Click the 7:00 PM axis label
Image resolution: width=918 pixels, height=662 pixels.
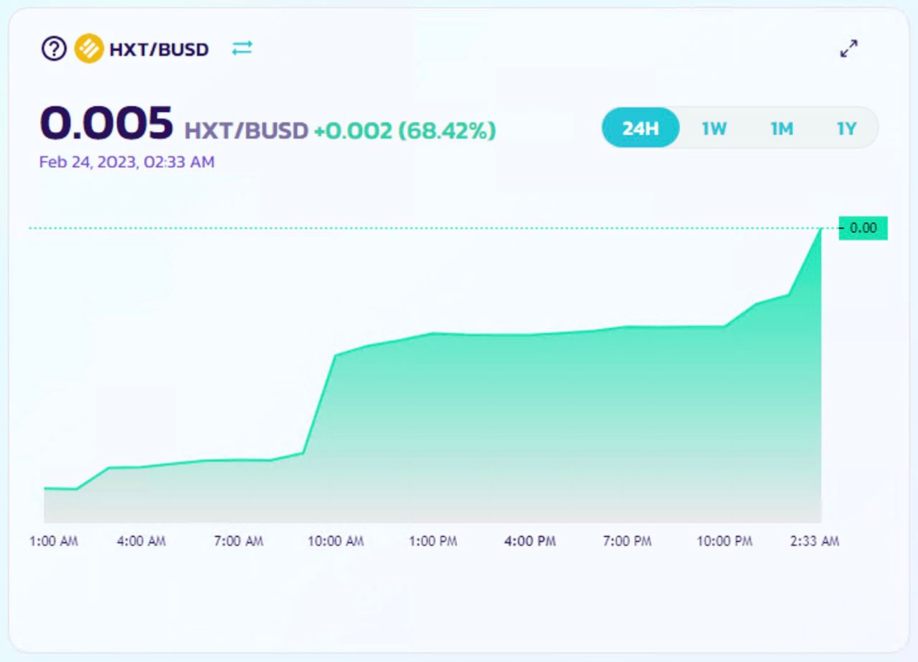627,542
